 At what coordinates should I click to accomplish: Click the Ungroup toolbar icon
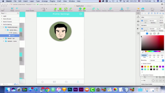[17, 9]
